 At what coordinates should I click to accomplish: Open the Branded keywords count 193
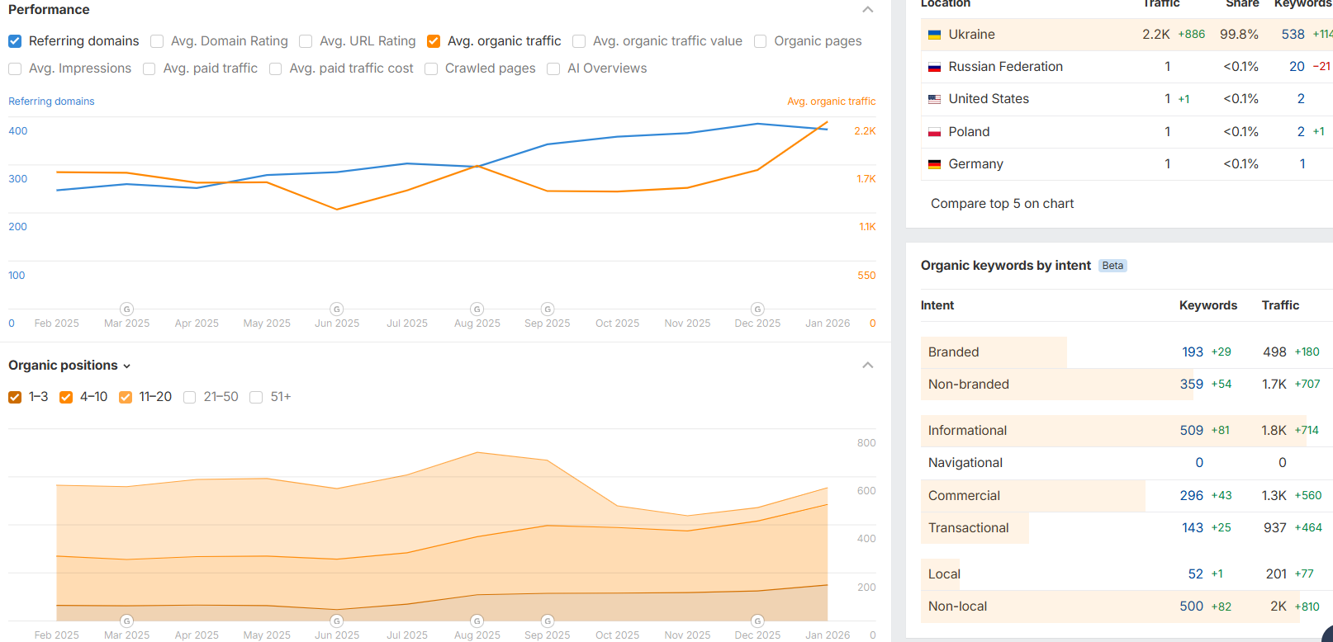(x=1192, y=352)
